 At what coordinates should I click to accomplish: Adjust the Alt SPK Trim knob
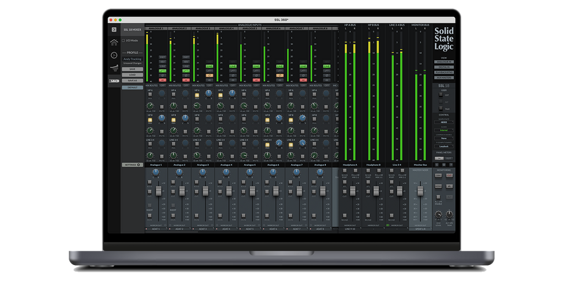point(449,215)
